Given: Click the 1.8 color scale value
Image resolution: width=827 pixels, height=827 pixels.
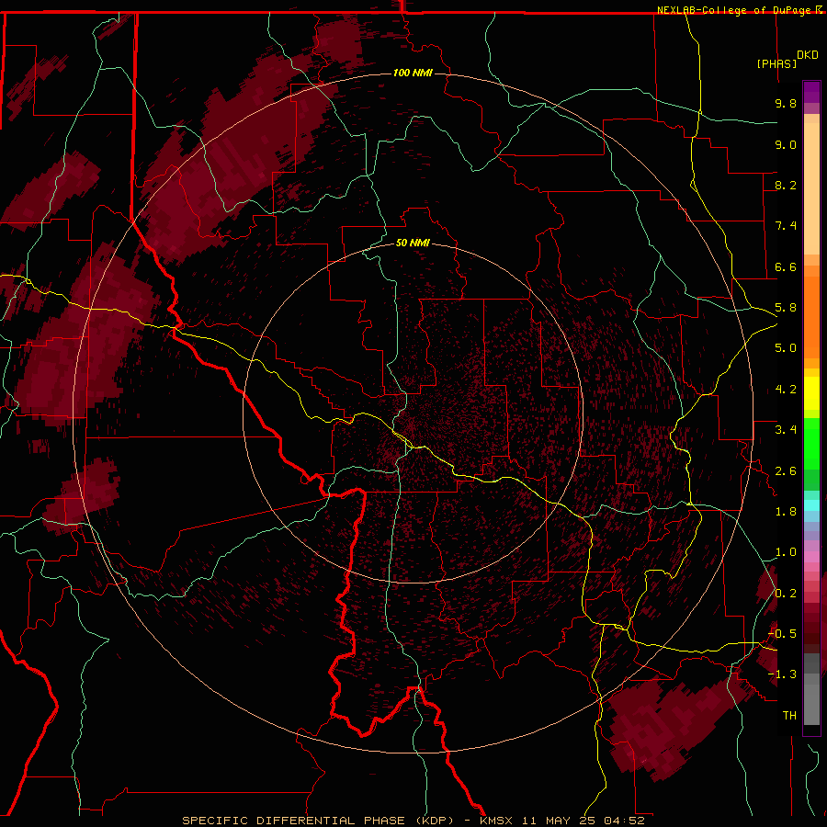Looking at the screenshot, I should 786,512.
